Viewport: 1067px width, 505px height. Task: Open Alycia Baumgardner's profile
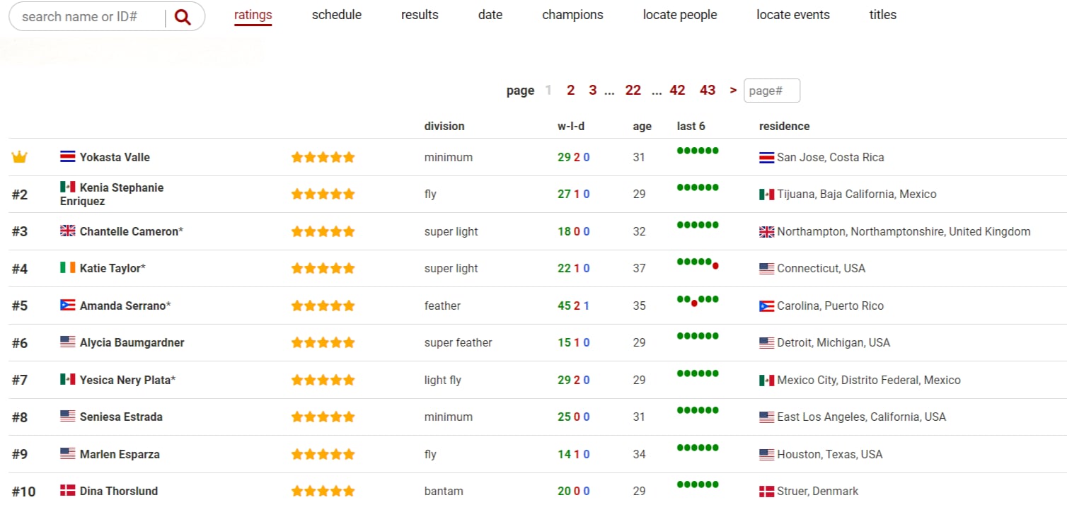[132, 342]
